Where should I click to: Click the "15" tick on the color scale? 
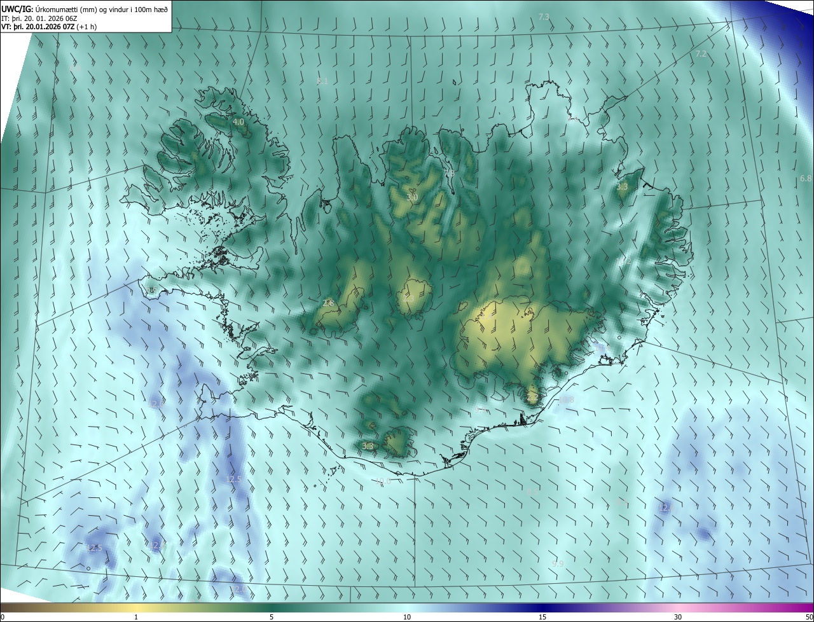pos(542,617)
